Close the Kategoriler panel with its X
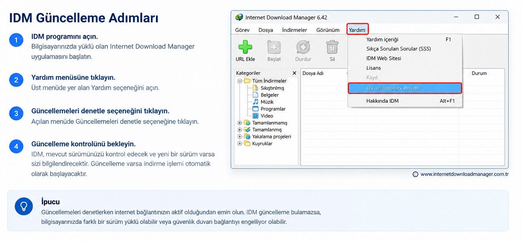 click(x=294, y=73)
